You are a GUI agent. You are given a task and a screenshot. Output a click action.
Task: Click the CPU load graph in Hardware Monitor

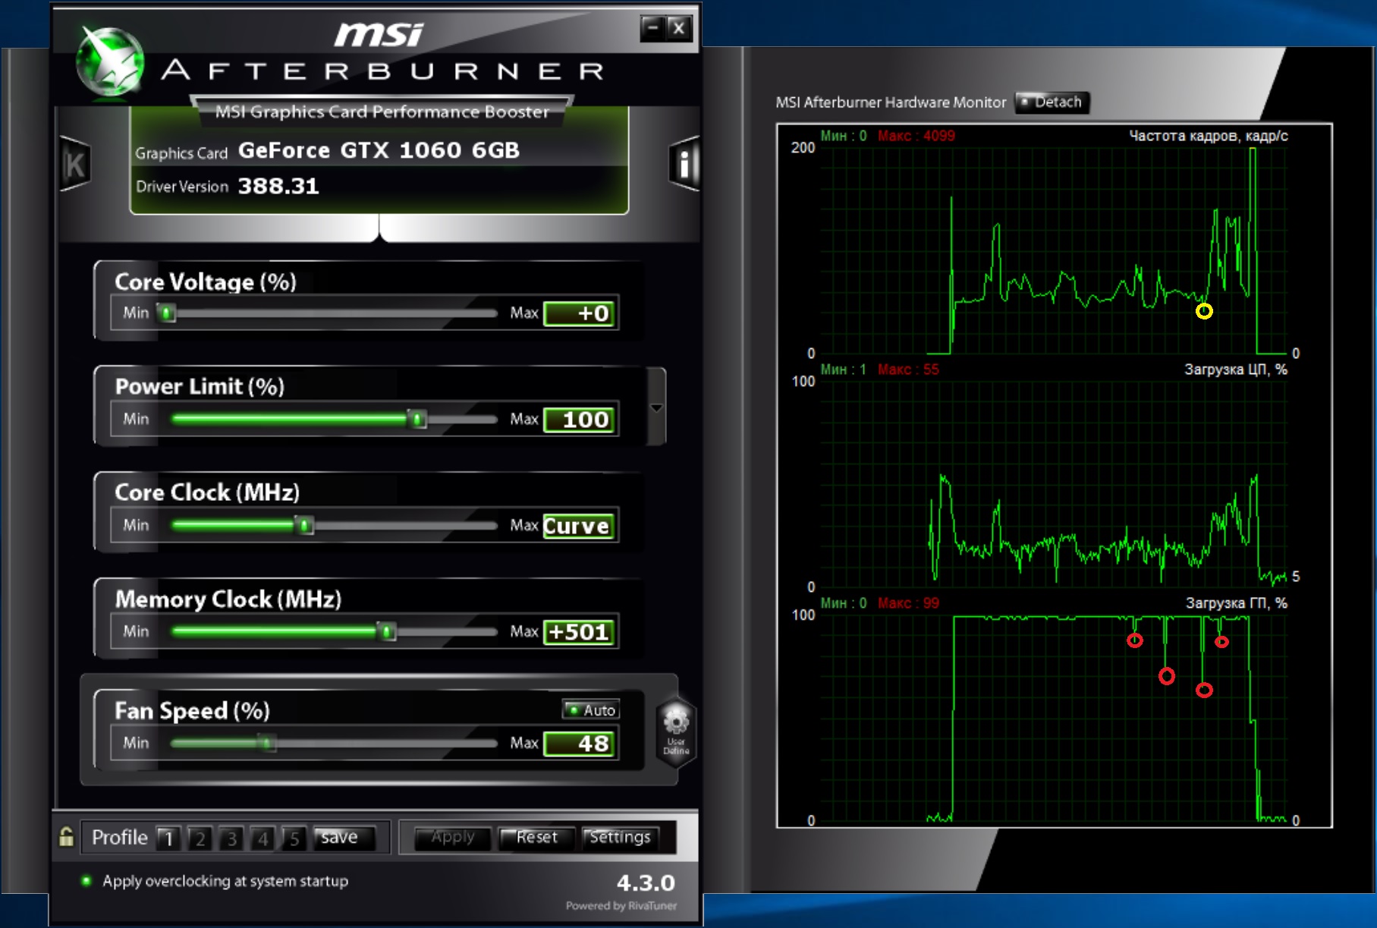(1054, 484)
